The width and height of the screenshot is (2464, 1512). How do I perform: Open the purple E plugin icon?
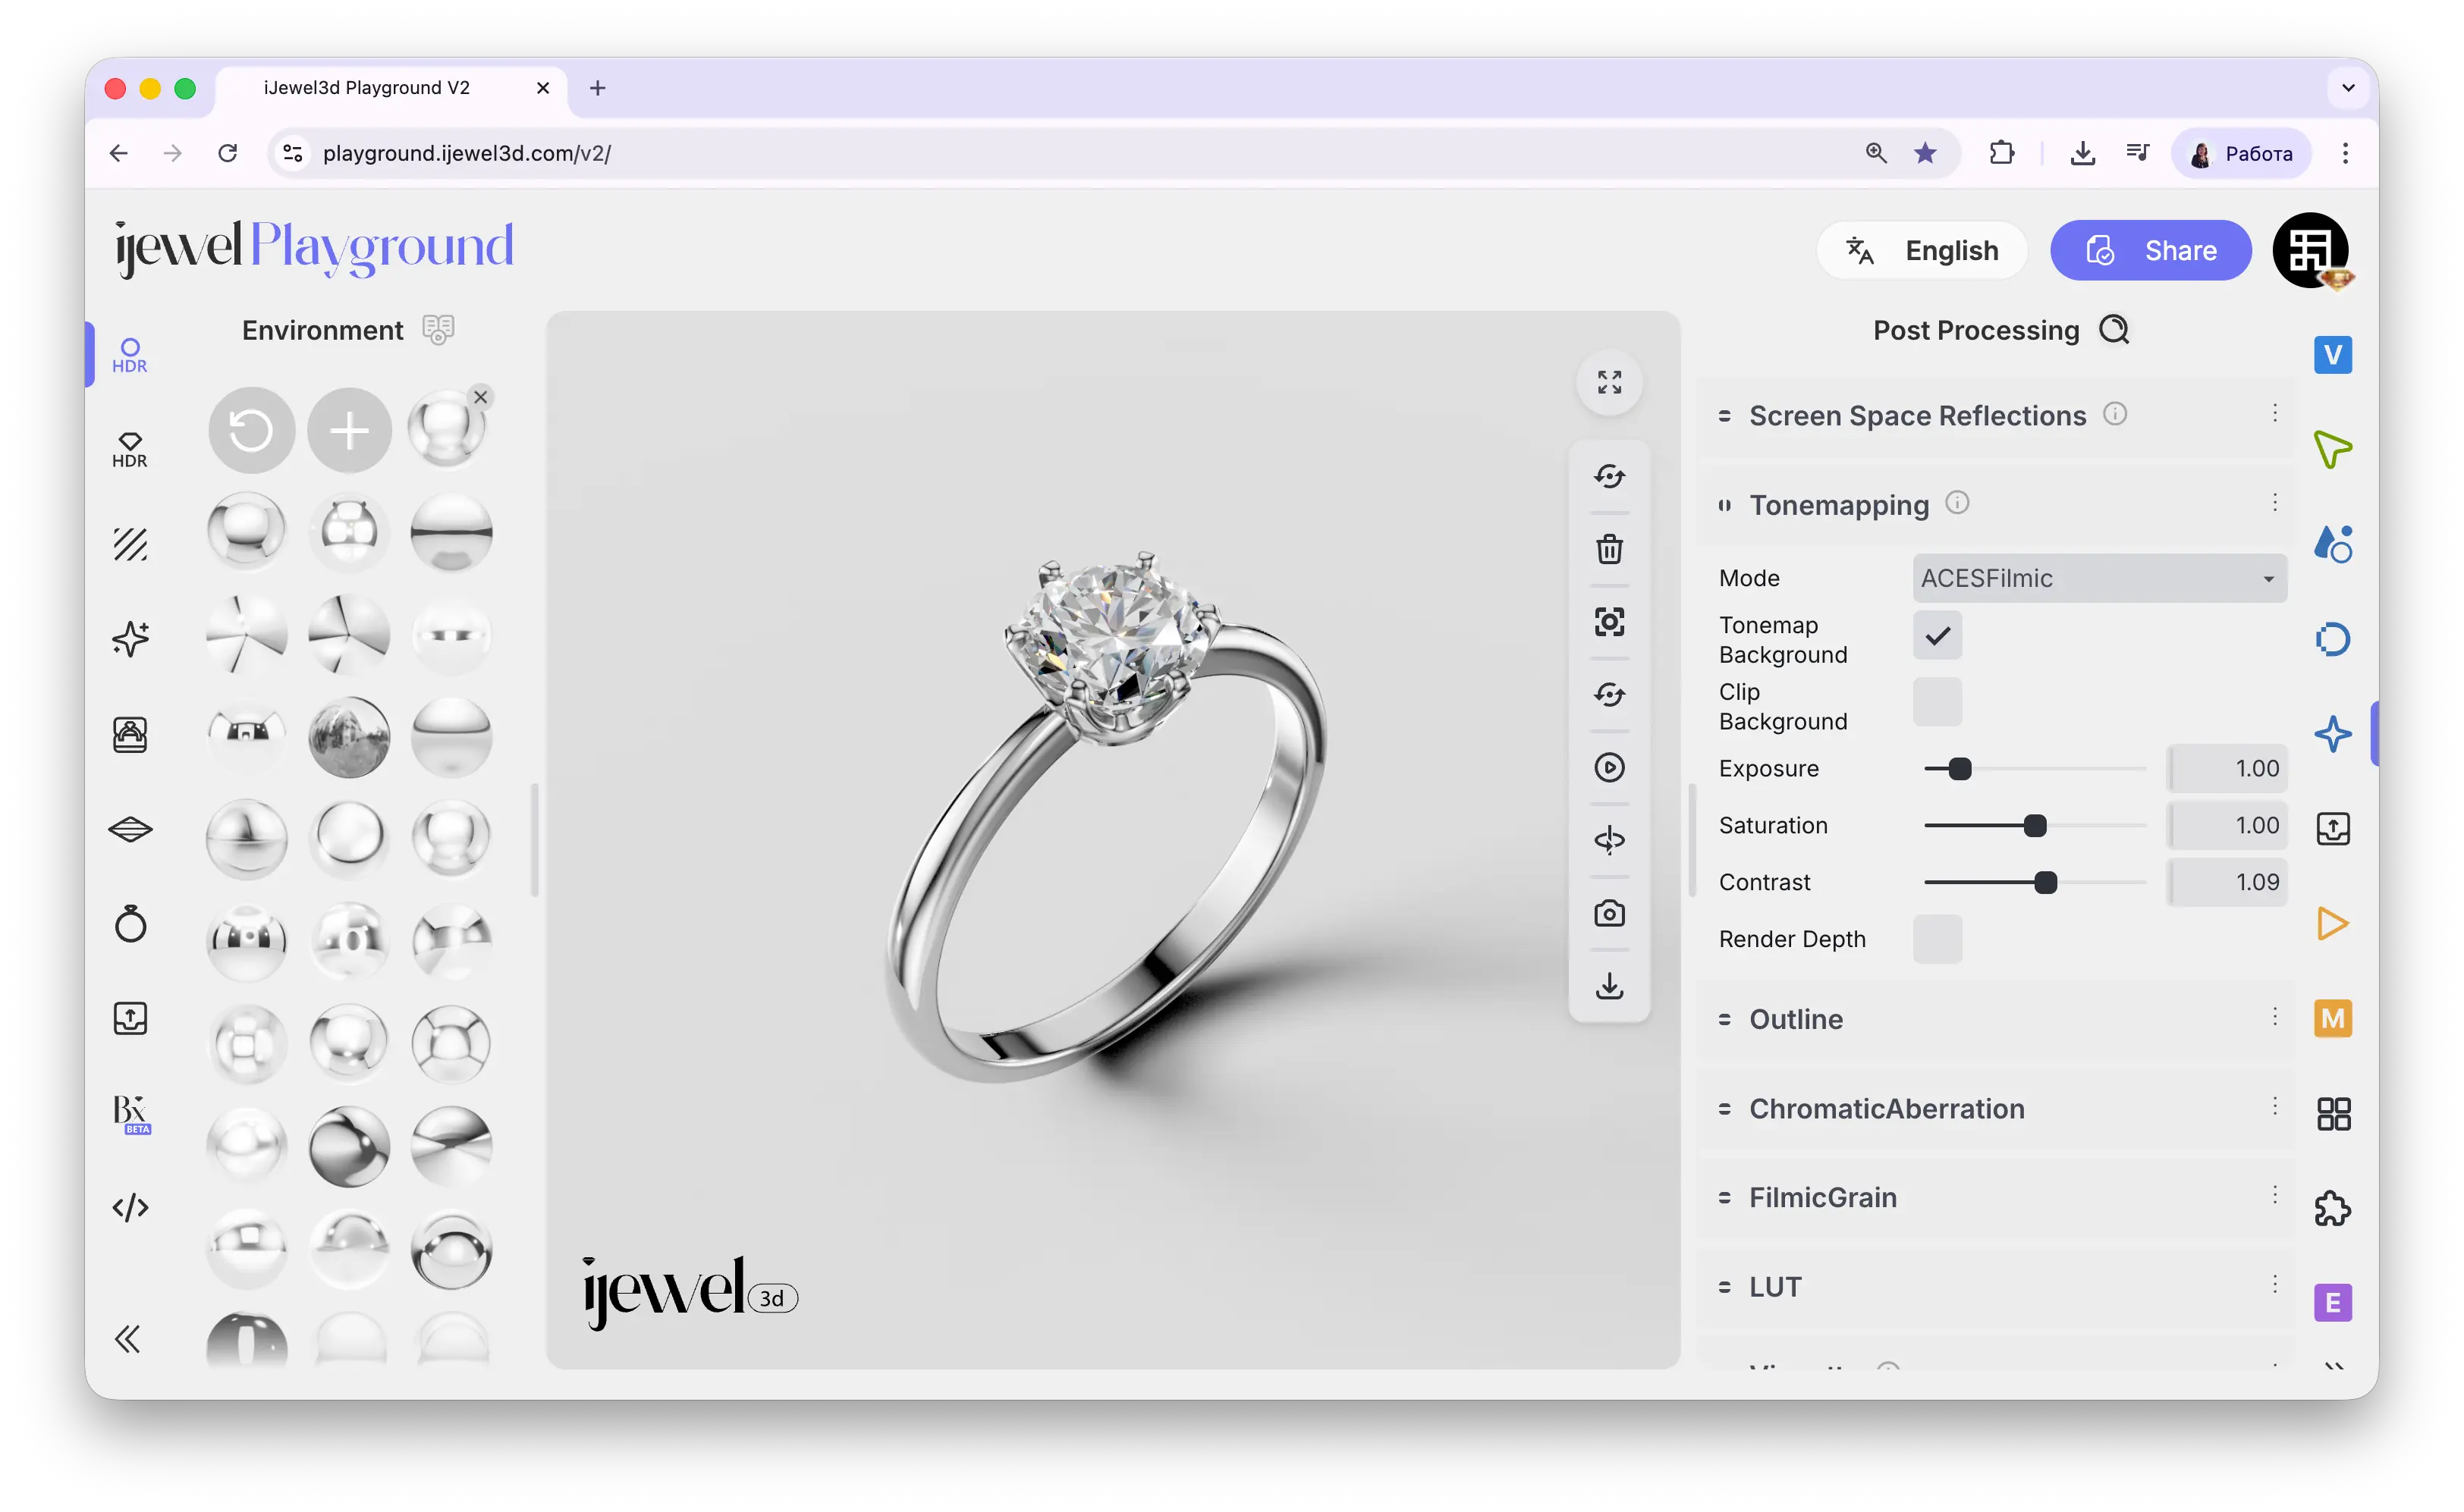tap(2332, 1303)
